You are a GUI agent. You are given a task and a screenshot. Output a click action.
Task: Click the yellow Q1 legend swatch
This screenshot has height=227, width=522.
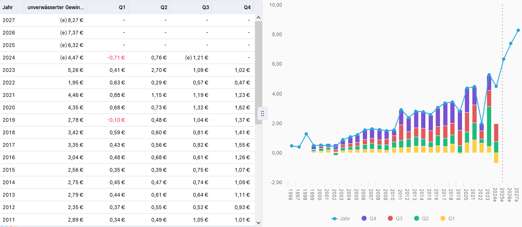click(442, 218)
